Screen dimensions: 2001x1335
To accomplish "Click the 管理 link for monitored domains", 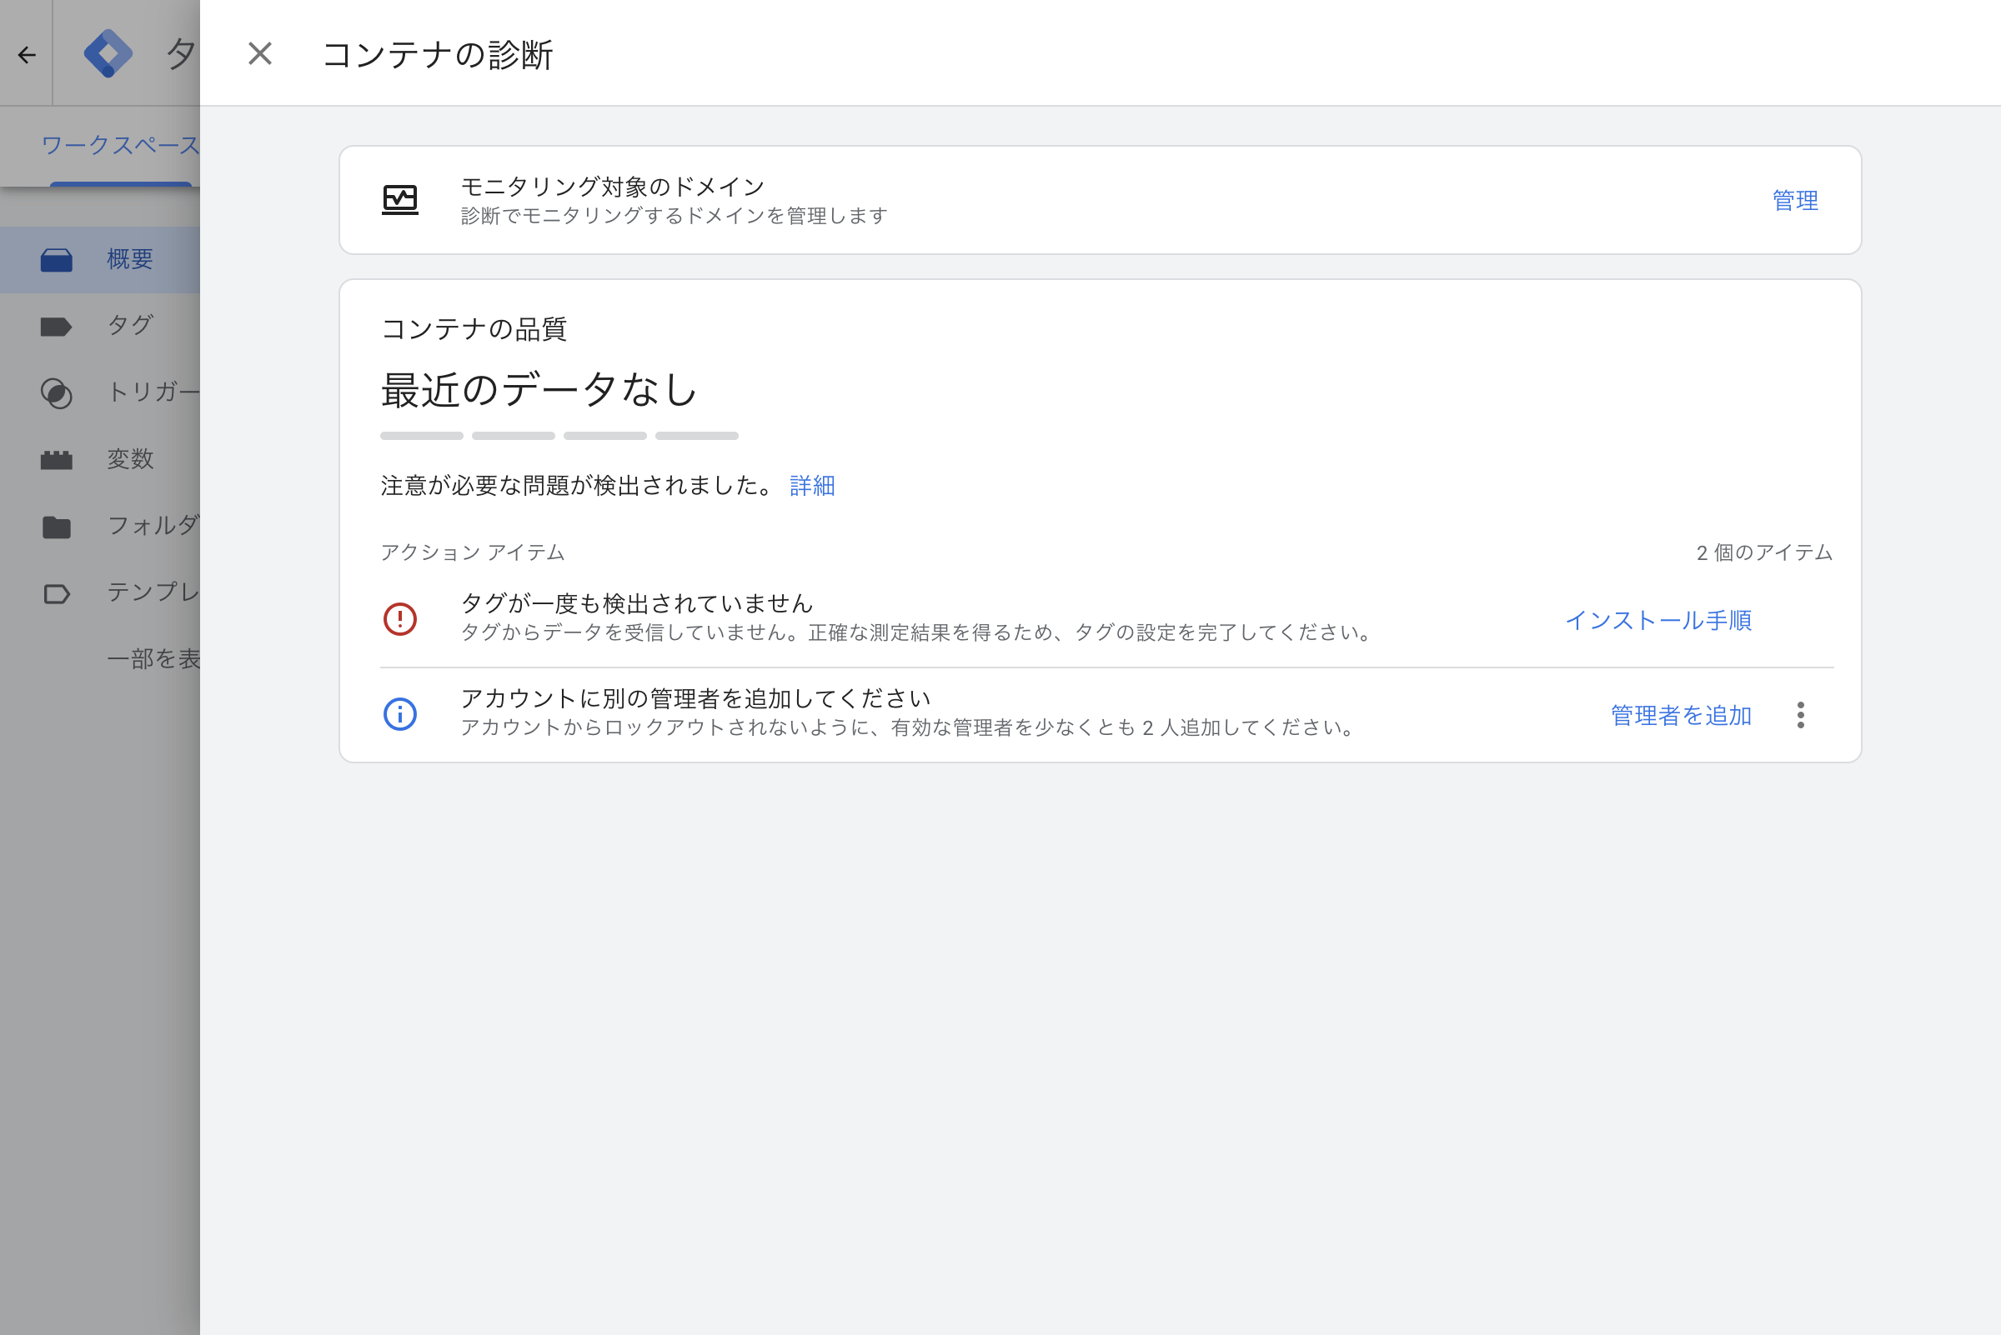I will pyautogui.click(x=1795, y=200).
